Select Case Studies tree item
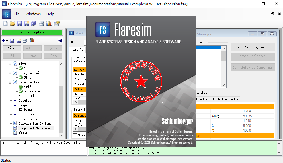This screenshot has height=163, width=283. pyautogui.click(x=29, y=119)
